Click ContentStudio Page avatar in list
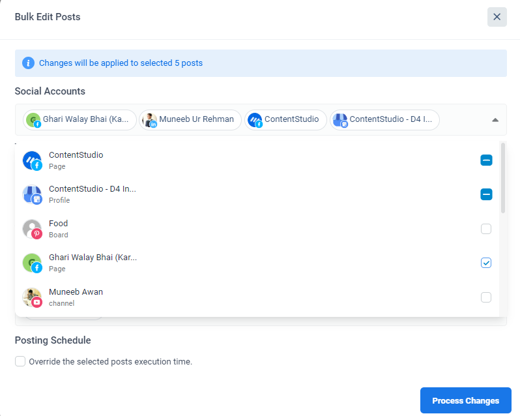The image size is (520, 416). [x=32, y=160]
